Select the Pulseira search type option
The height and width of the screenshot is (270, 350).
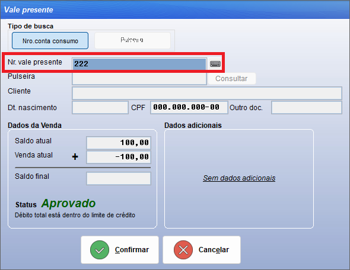(x=132, y=40)
